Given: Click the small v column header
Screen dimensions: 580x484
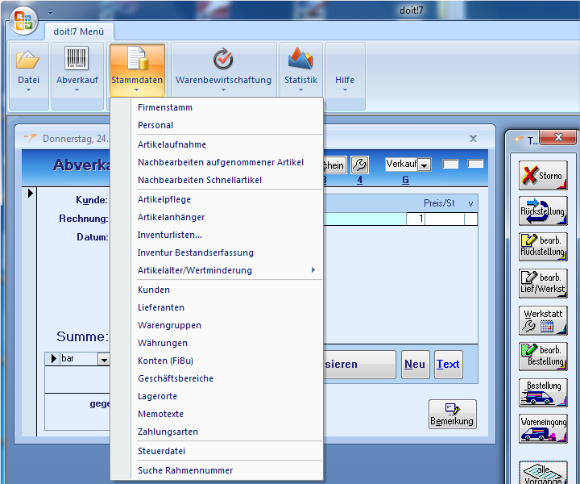Looking at the screenshot, I should coord(470,203).
